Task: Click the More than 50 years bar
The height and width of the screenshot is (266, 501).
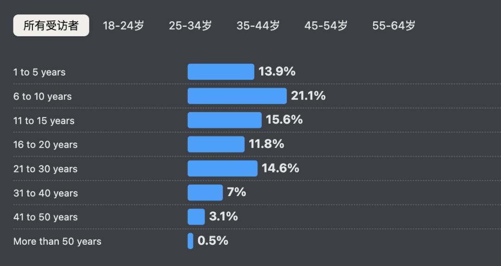Action: click(x=190, y=241)
